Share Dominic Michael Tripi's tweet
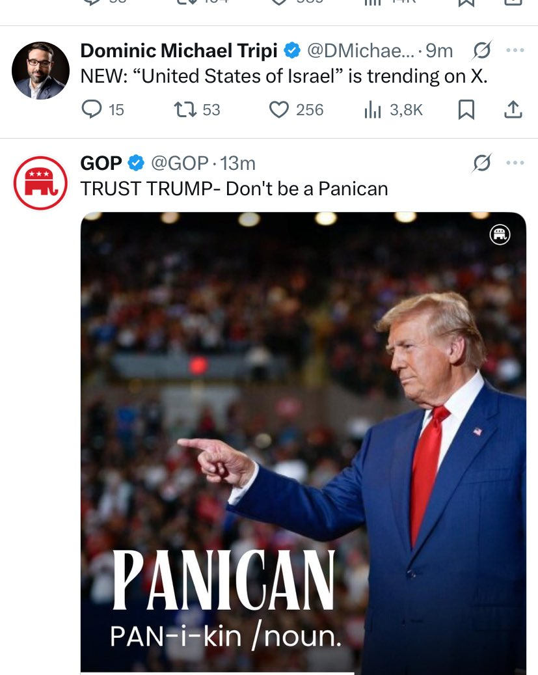The image size is (538, 675). (x=513, y=110)
